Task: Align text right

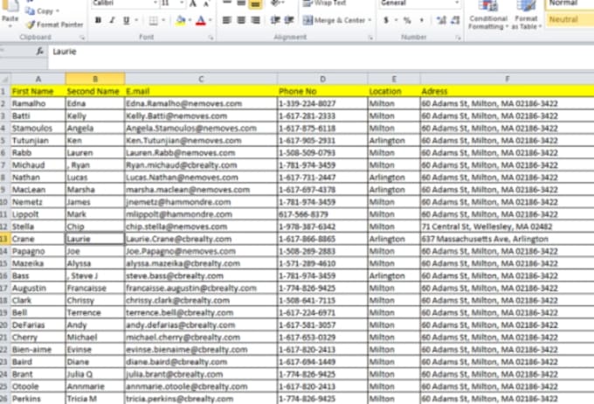Action: click(x=255, y=20)
